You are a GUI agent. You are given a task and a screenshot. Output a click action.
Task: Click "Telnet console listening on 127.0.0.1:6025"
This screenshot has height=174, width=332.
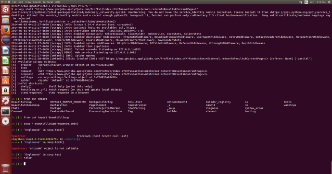(x=108, y=49)
